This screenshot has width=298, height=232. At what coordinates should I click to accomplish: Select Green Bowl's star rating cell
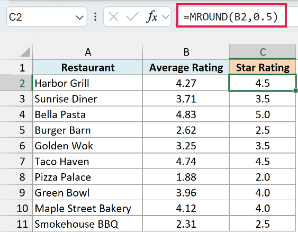click(x=263, y=192)
